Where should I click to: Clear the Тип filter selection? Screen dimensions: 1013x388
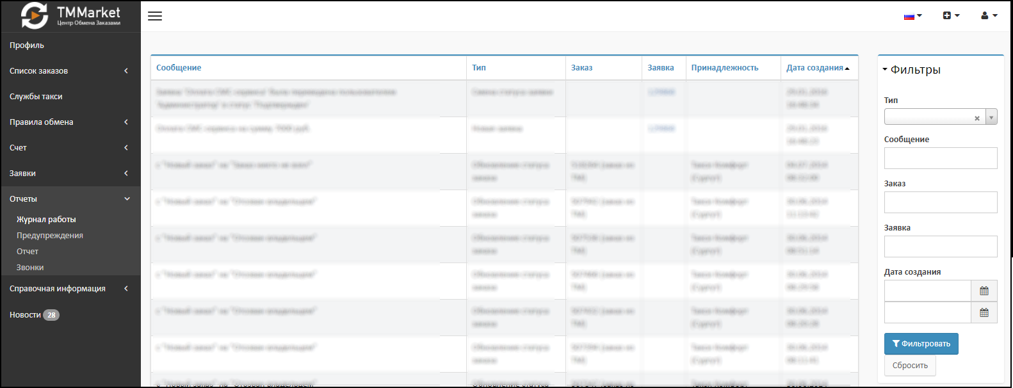click(x=977, y=118)
